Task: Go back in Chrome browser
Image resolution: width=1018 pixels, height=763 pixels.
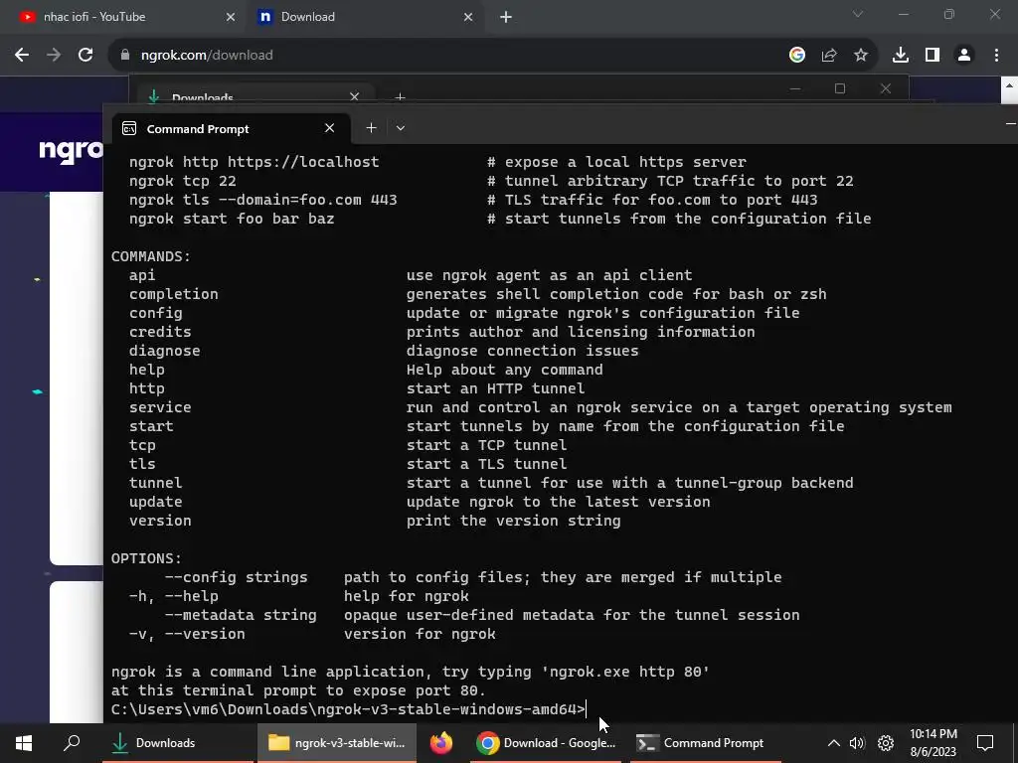Action: pos(22,56)
